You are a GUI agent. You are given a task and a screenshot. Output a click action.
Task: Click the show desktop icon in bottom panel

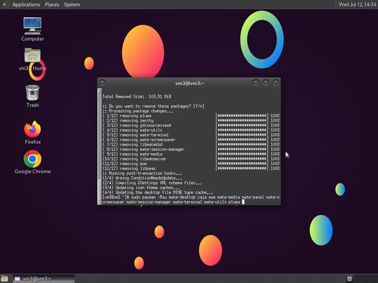[x=4, y=279]
